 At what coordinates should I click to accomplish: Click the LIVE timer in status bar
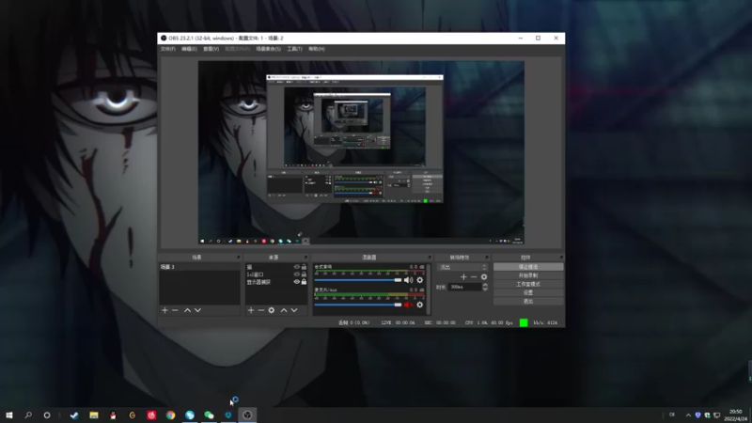click(398, 322)
